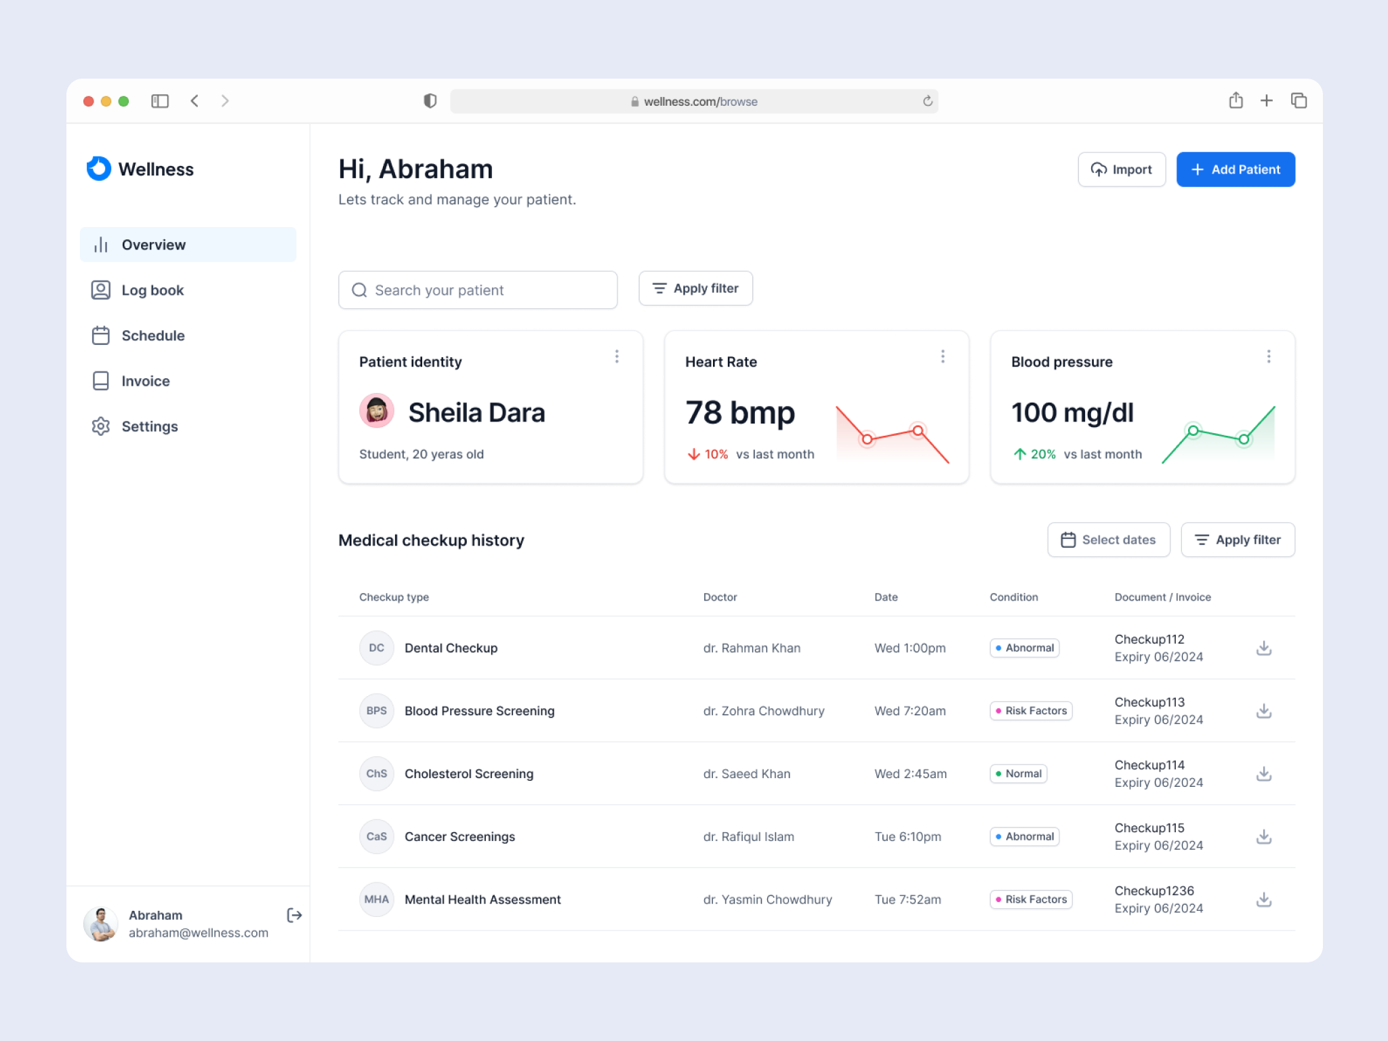Click the Add Patient button

tap(1235, 169)
